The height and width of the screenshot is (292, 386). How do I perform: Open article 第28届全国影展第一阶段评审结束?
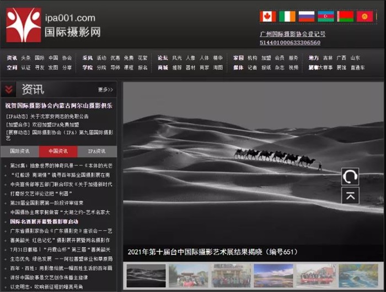46,203
